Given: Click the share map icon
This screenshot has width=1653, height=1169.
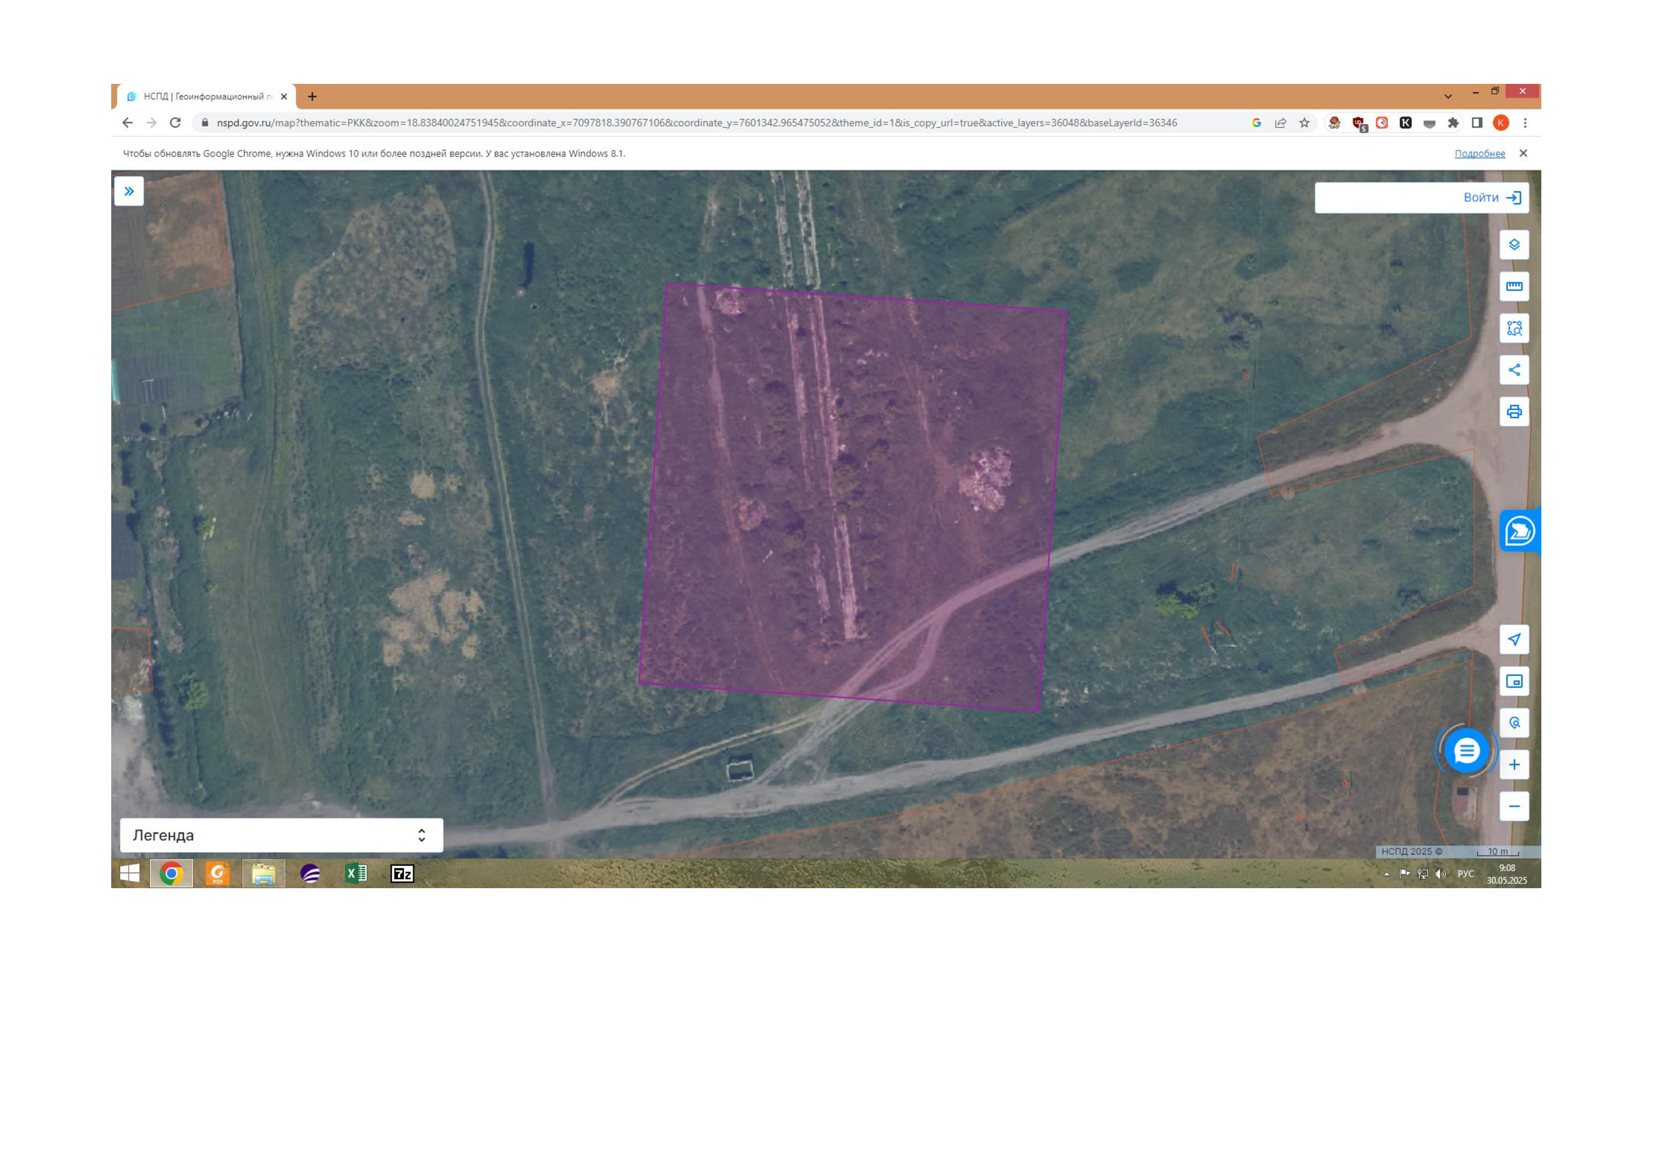Looking at the screenshot, I should click(x=1514, y=370).
